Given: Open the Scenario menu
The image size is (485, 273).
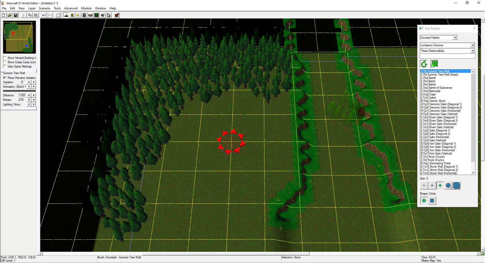Looking at the screenshot, I should pyautogui.click(x=44, y=8).
